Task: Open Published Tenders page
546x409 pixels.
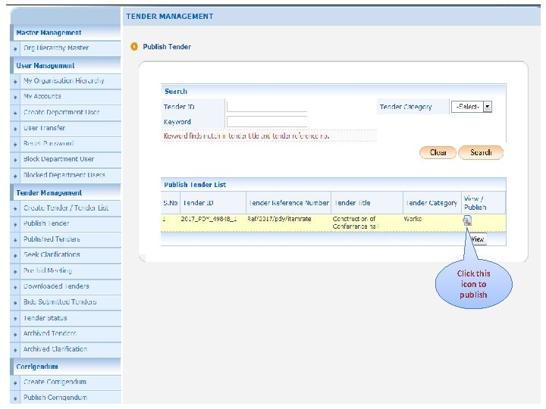Action: (x=52, y=239)
